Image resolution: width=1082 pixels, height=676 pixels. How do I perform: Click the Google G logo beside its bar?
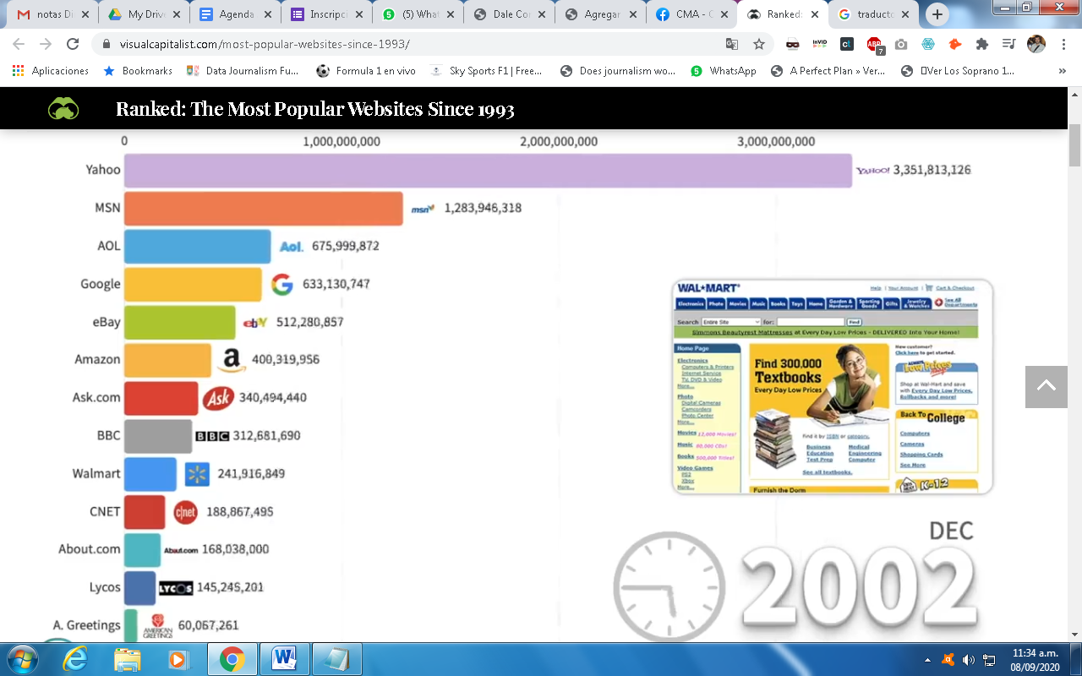(282, 285)
